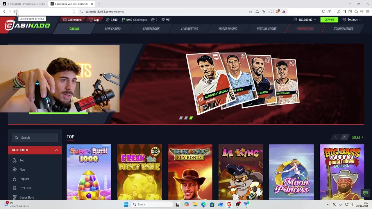The image size is (372, 209).
Task: Open the browser extensions puzzle icon
Action: 323,12
